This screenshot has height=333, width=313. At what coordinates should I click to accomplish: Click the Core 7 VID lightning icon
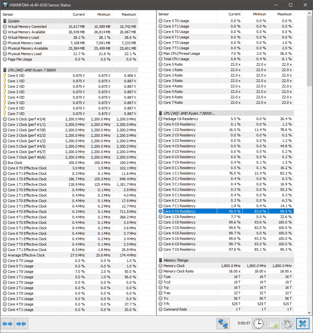(x=5, y=114)
